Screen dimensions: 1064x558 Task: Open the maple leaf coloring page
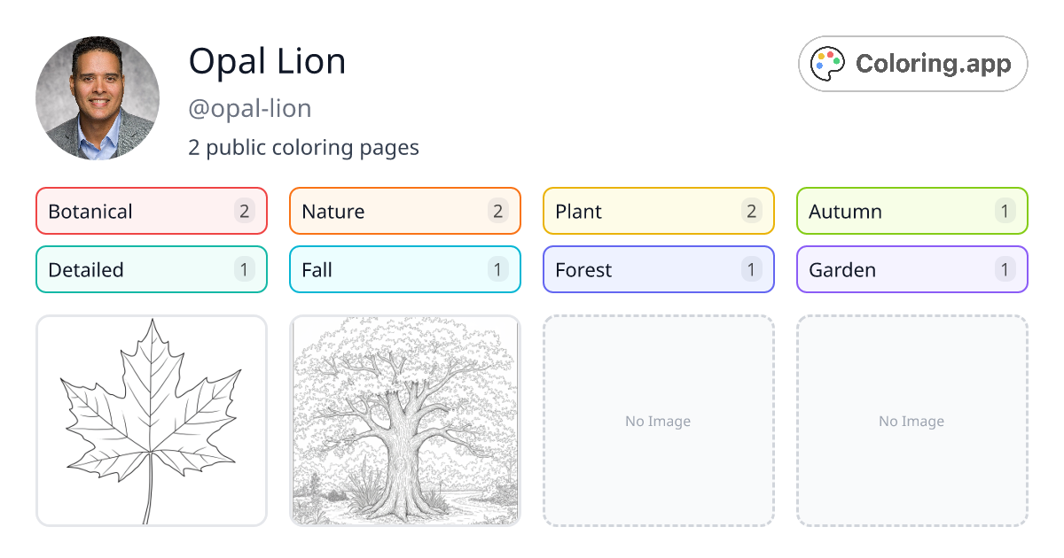tap(151, 422)
